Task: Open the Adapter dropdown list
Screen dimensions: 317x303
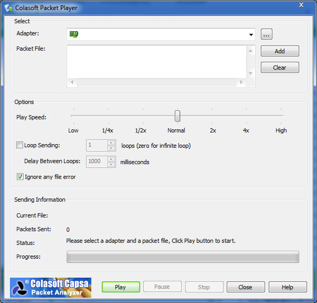Action: coord(251,34)
